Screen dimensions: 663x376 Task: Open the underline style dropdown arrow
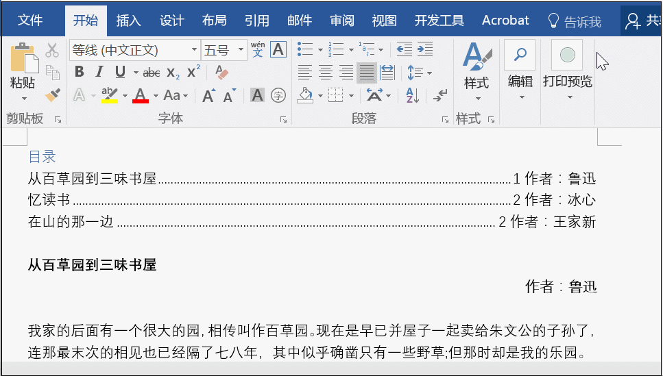pyautogui.click(x=135, y=73)
